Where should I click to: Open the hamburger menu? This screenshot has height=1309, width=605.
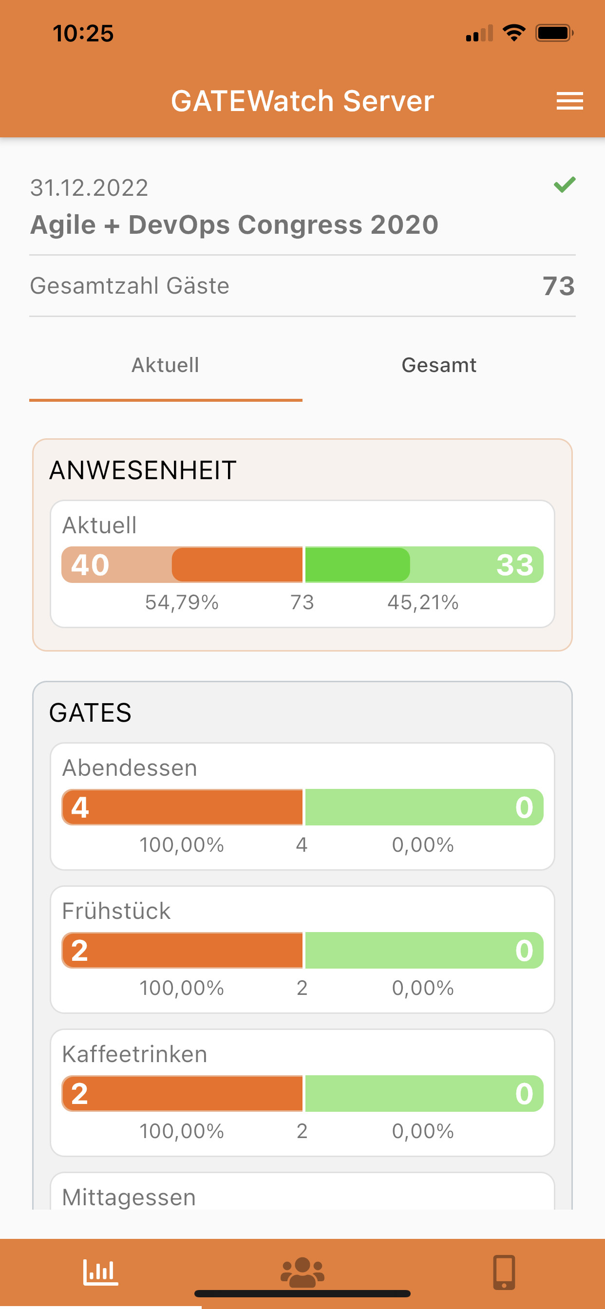(569, 101)
